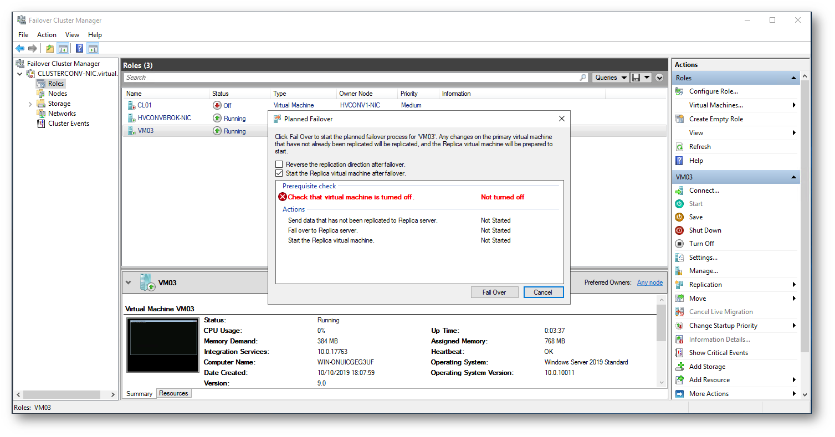Uncheck Start the Replica virtual machine after failover
Screen dimensions: 835x437
tap(279, 173)
